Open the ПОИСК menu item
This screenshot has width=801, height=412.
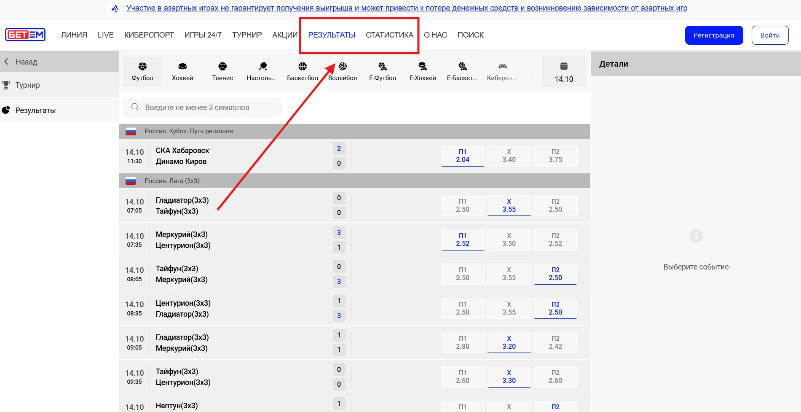(471, 35)
